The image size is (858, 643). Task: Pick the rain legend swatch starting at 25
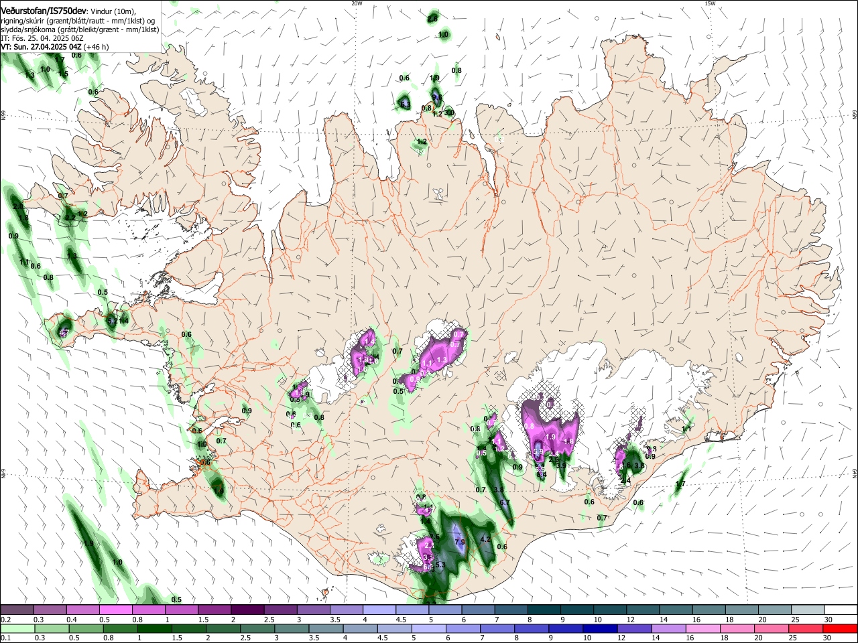tap(805, 628)
